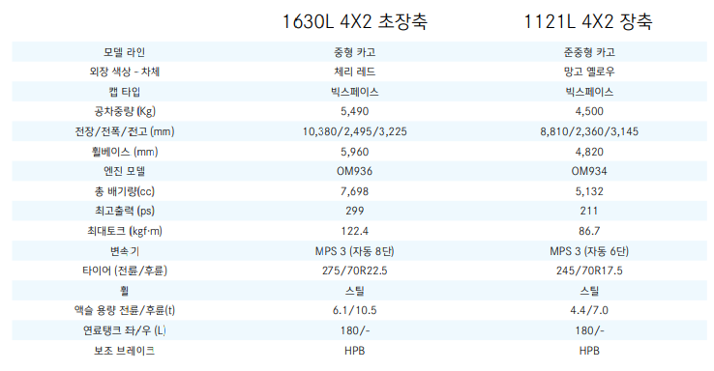The width and height of the screenshot is (714, 371).
Task: Select the displacement value '7,698'
Action: pyautogui.click(x=355, y=191)
